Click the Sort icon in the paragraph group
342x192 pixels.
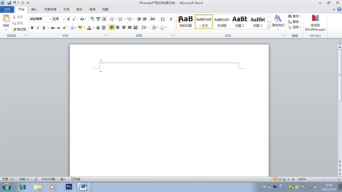[x=163, y=19]
